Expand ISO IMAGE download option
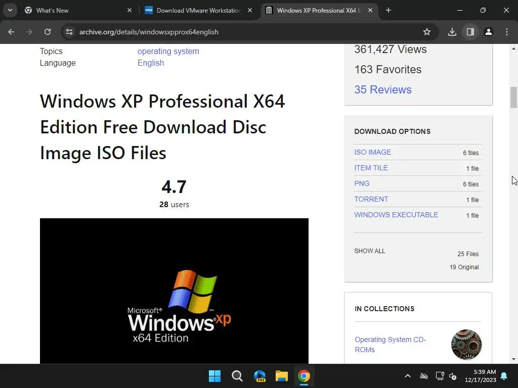Screen dimensions: 518x388 coord(373,152)
